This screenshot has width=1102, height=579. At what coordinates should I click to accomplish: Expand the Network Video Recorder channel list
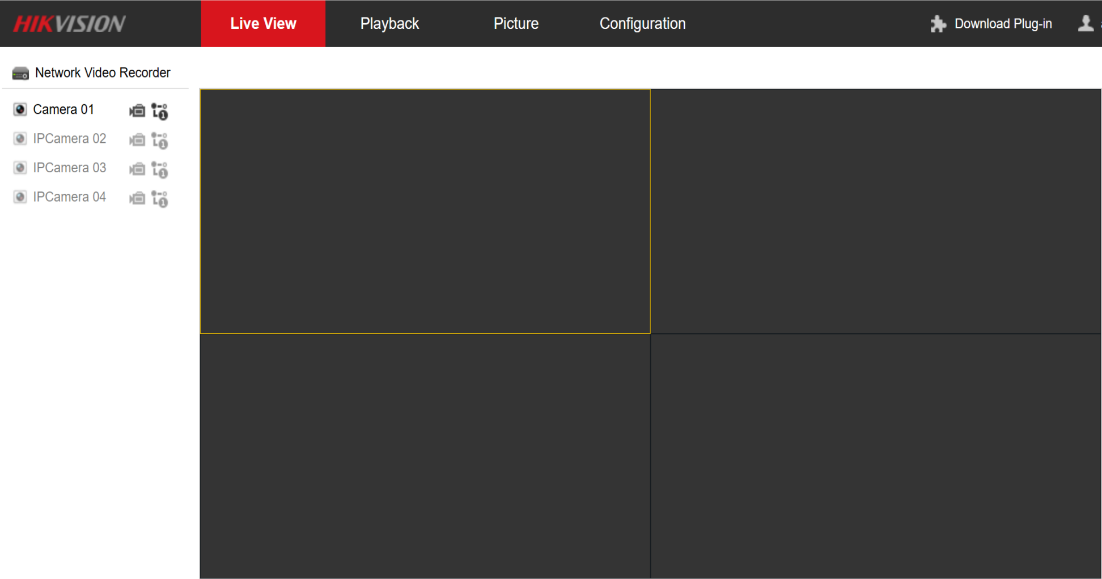(103, 73)
